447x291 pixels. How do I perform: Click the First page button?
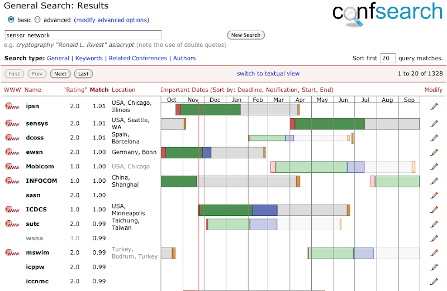(x=15, y=74)
